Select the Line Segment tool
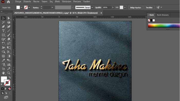Image resolution: width=180 pixels, height=101 pixels. [x=9, y=31]
